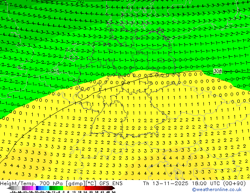Image resolution: width=250 pixels, height=193 pixels.
Task: Click the cyan legend swatch left of green
Action: tap(48, 188)
